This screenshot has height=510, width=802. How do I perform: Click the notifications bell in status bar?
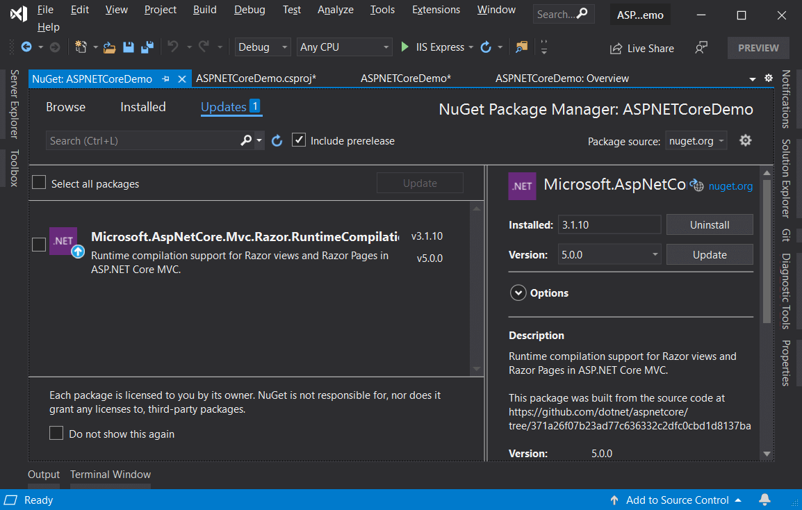click(764, 500)
